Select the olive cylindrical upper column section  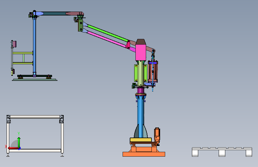[141, 73]
